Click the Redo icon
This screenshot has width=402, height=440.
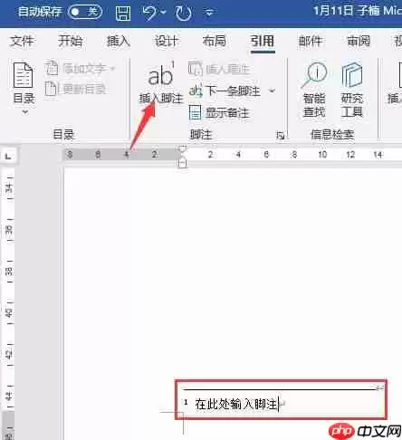click(x=184, y=13)
